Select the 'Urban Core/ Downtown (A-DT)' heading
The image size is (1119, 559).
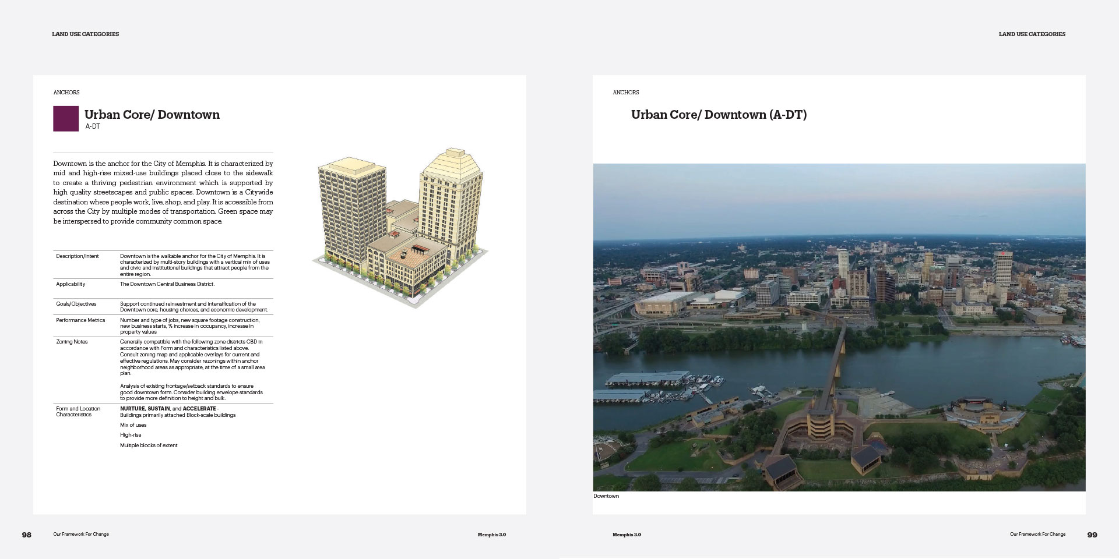[719, 115]
